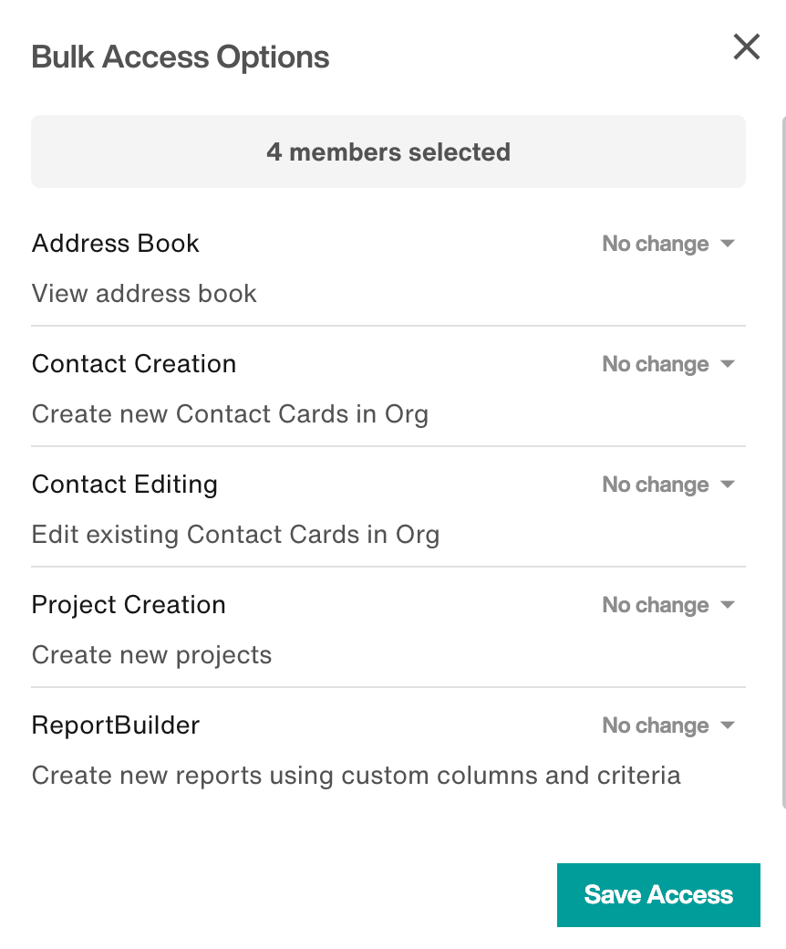Click 'Create new reports using custom columns' text

356,776
